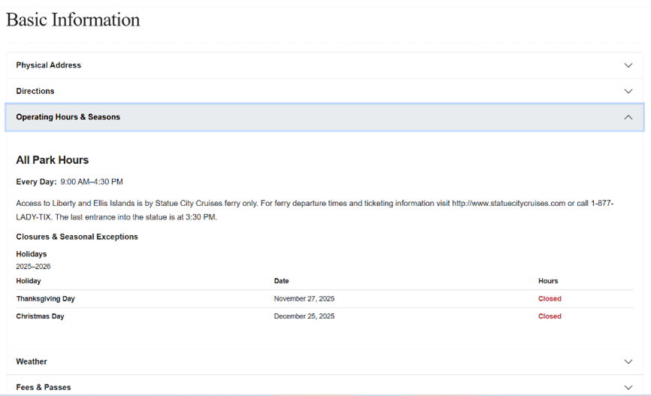Click the Basic Information page heading
The image size is (651, 396).
(x=73, y=20)
